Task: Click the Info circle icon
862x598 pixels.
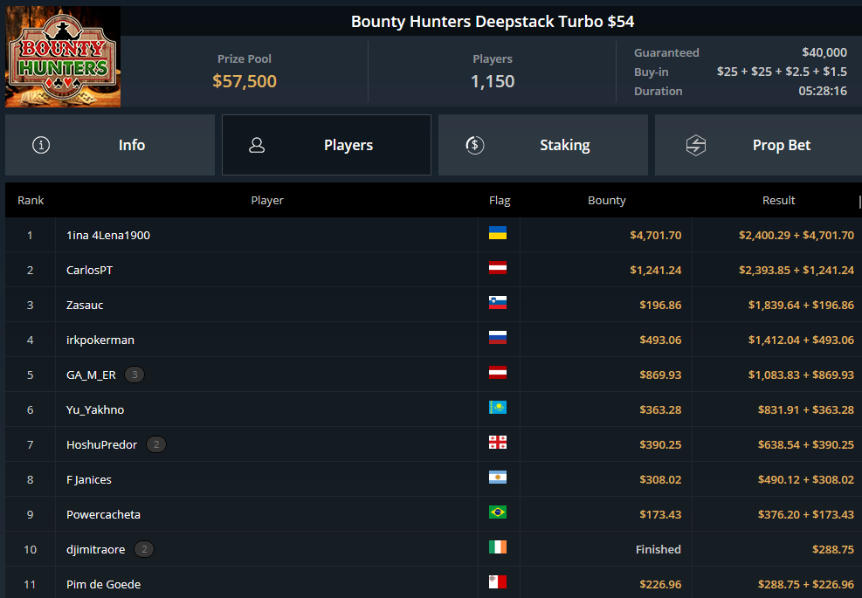Action: tap(41, 145)
